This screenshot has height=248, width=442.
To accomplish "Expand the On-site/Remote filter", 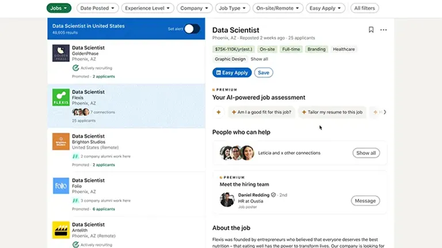I will (277, 8).
